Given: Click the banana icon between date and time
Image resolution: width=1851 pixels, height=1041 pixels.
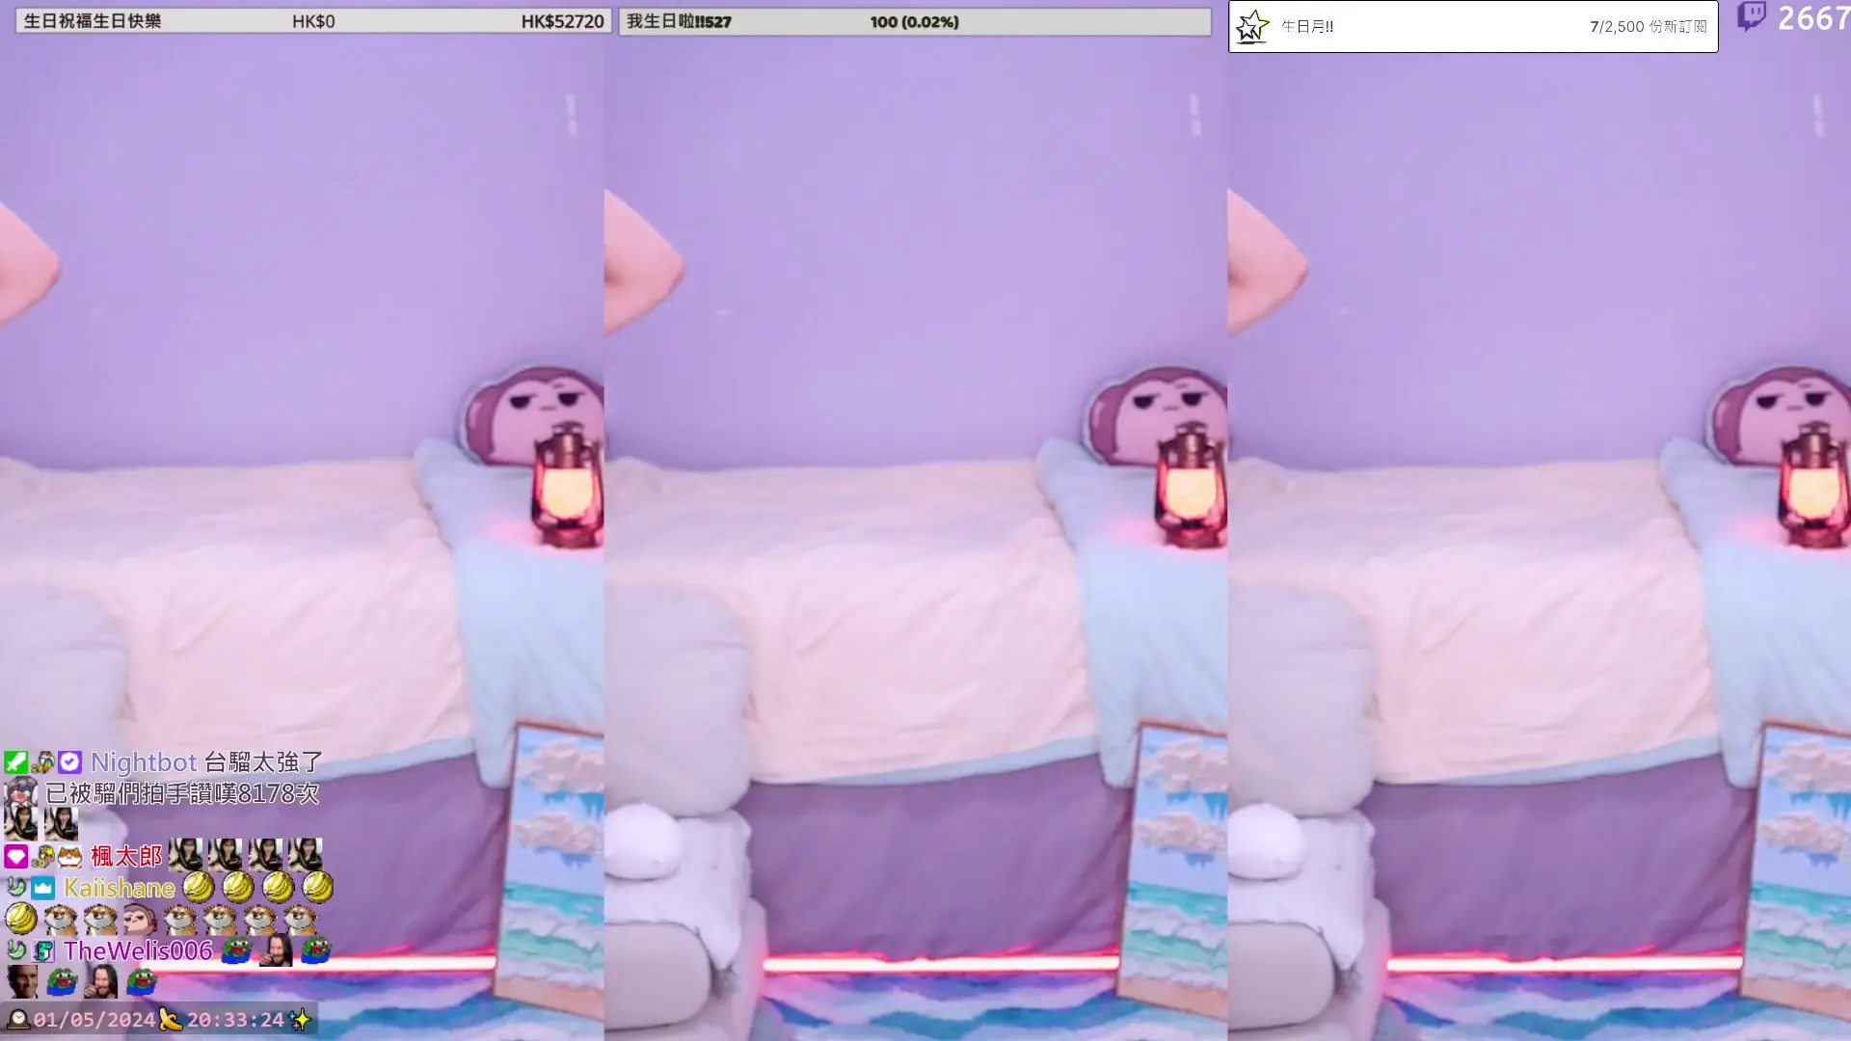Looking at the screenshot, I should click(x=171, y=1019).
